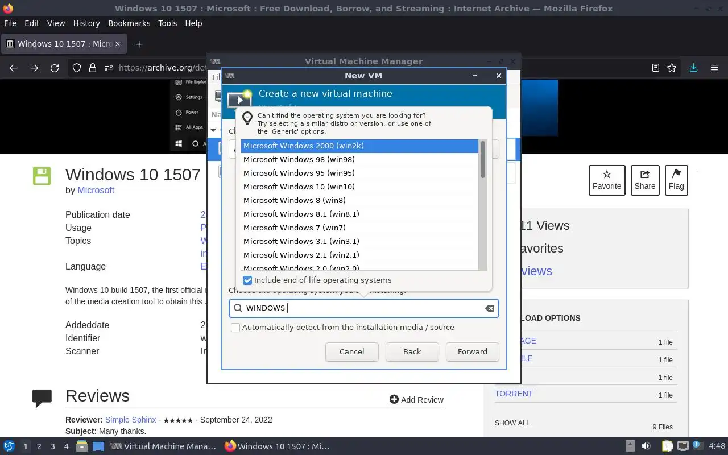Switch to workspace 4 in the taskbar
This screenshot has height=455, width=728.
click(66, 446)
